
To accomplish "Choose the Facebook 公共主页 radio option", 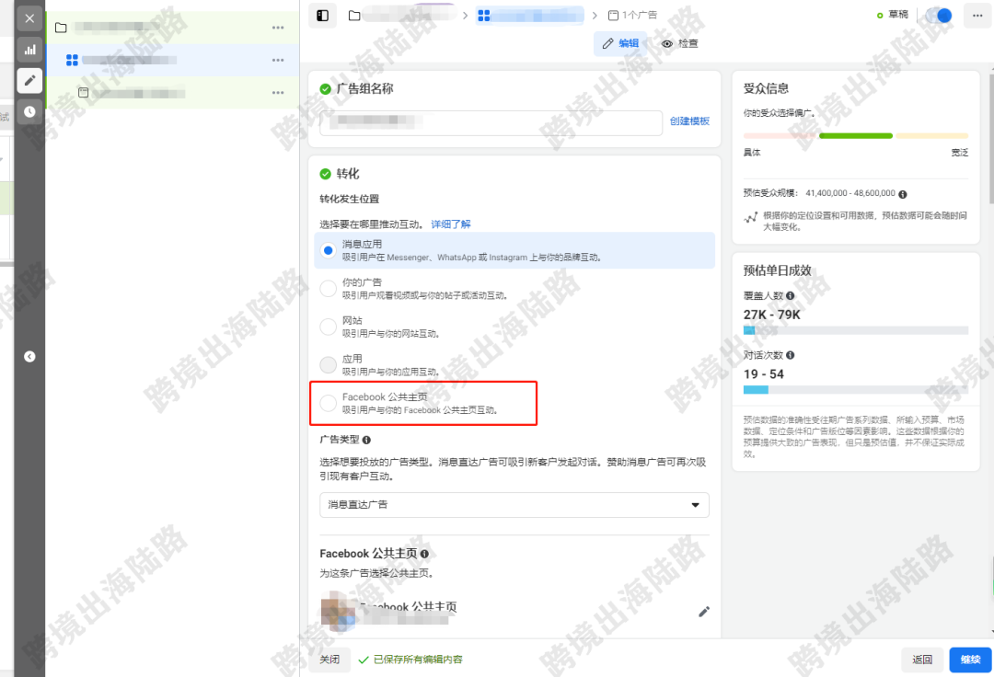I will click(329, 403).
